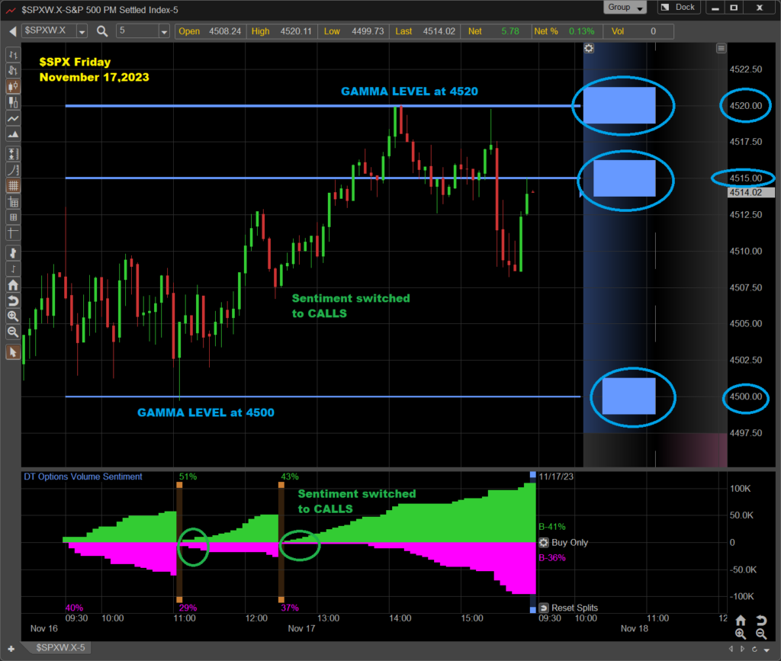Click the zoom out magnifier in left toolbar

click(x=13, y=332)
